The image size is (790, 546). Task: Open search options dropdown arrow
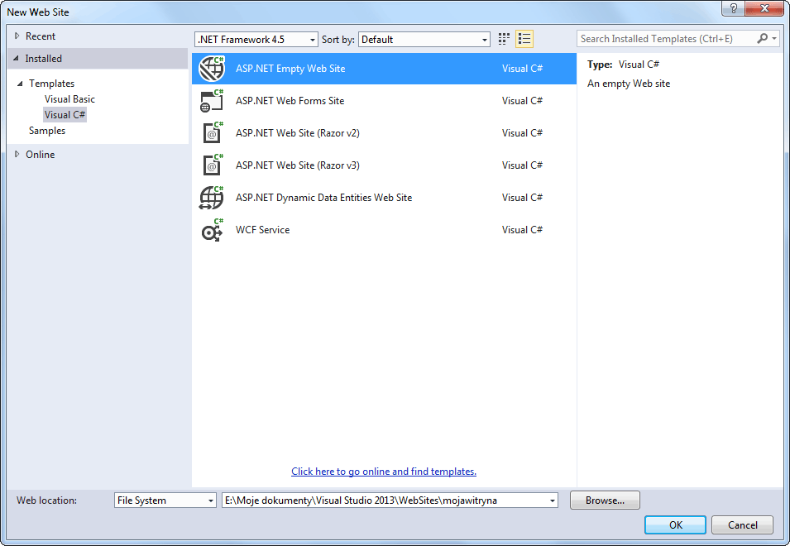(x=774, y=39)
